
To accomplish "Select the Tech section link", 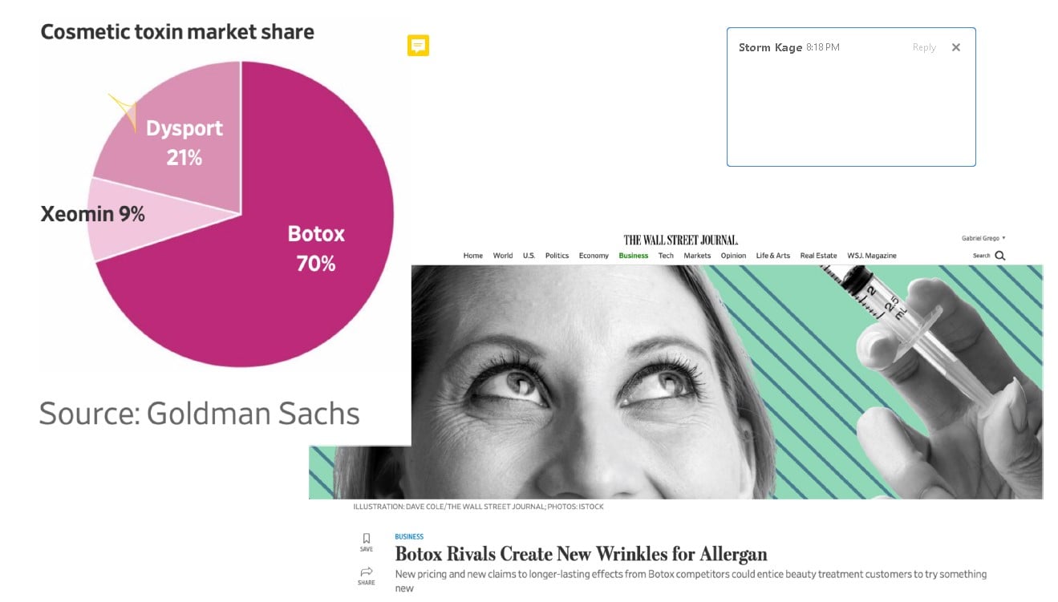I will 666,256.
